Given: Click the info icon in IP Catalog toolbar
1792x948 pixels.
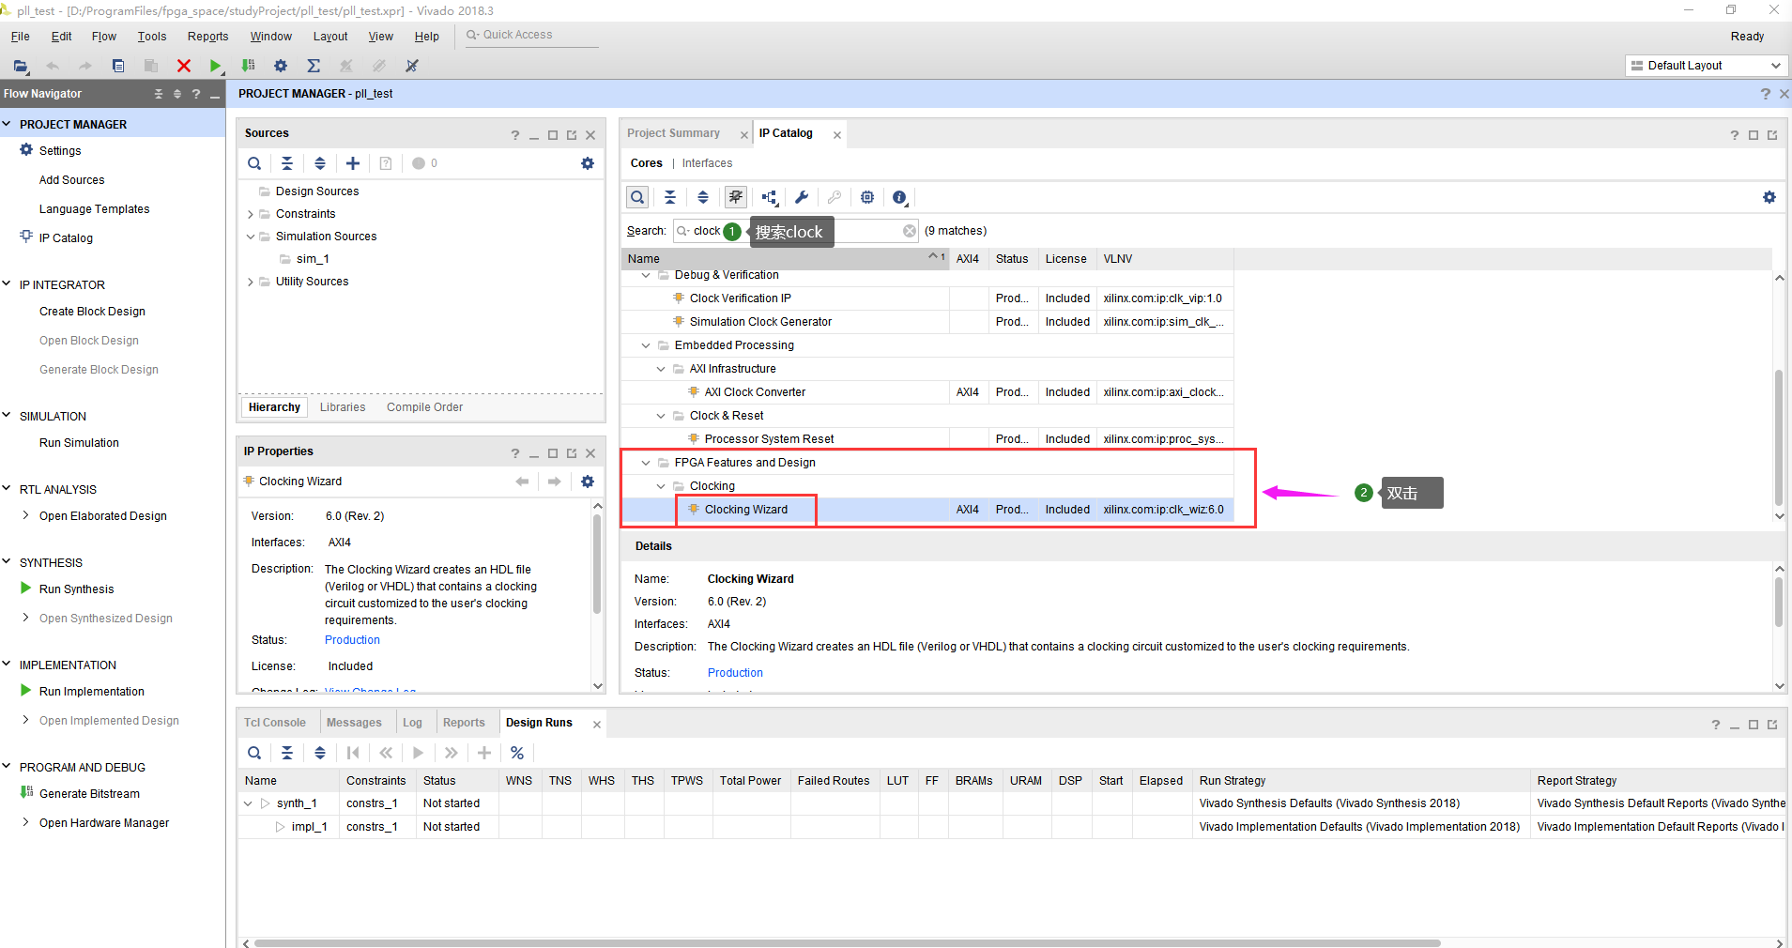Looking at the screenshot, I should [899, 197].
